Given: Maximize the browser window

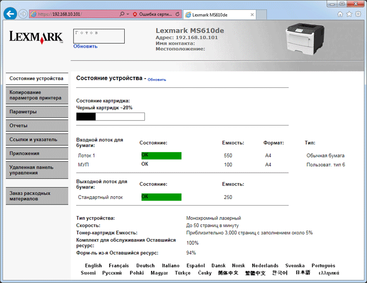Looking at the screenshot, I should point(342,4).
